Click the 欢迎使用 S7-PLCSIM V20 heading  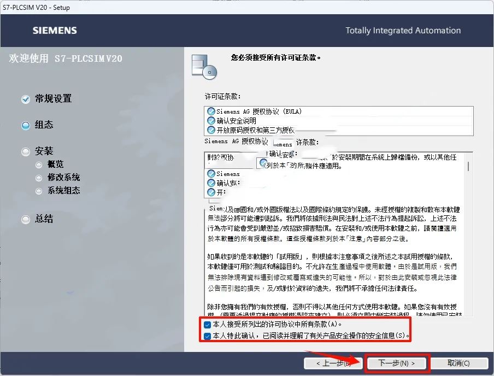[66, 58]
